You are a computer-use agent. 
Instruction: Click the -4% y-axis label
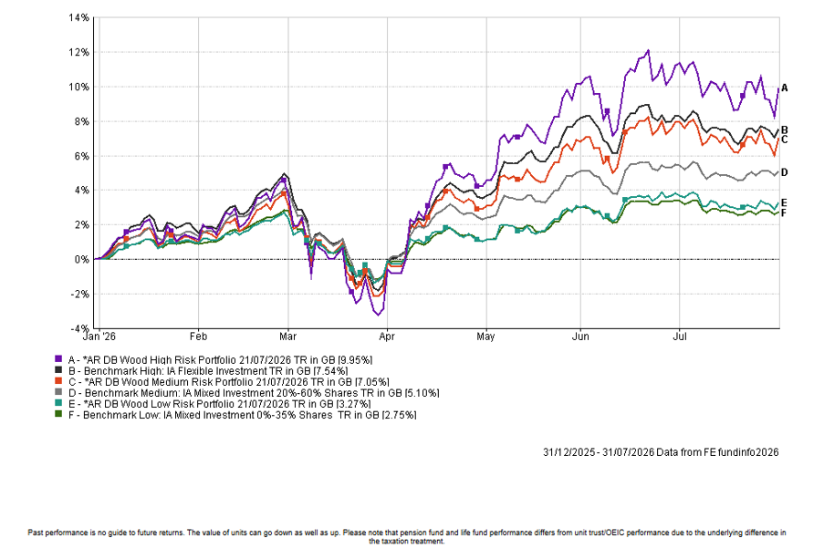80,328
